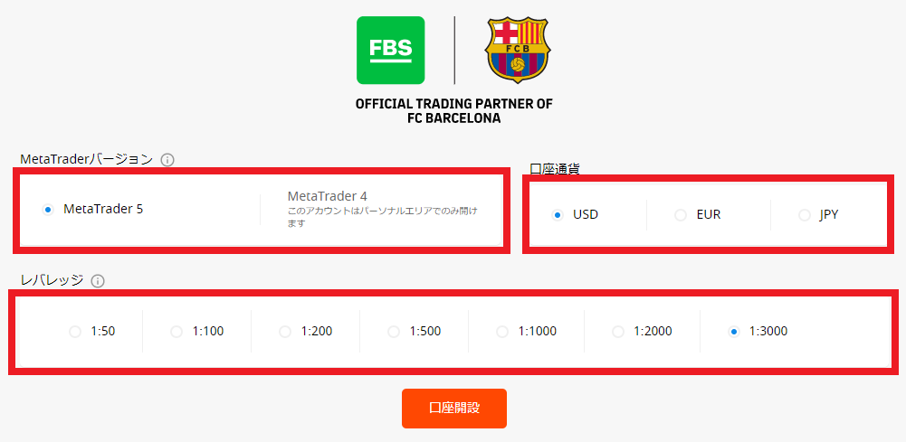Click the green FBS logo
Screen dimensions: 906x442
(x=391, y=51)
